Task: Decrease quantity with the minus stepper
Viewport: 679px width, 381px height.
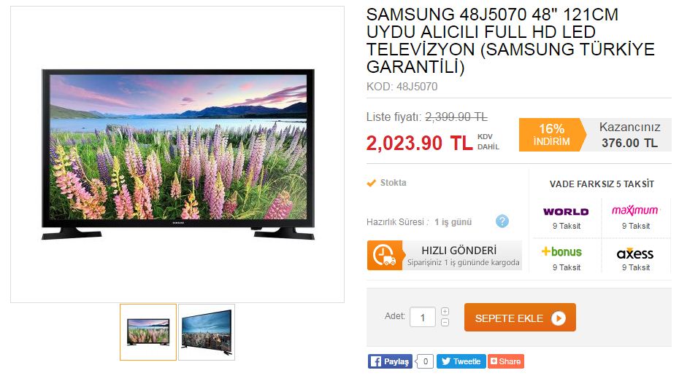Action: (445, 323)
